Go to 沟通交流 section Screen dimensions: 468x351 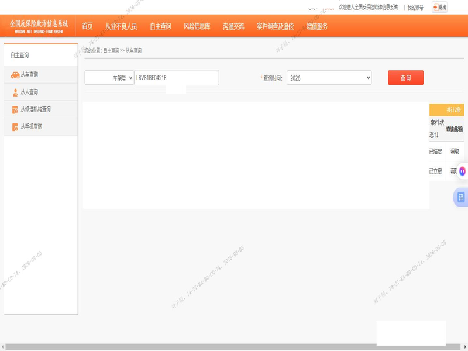[233, 26]
